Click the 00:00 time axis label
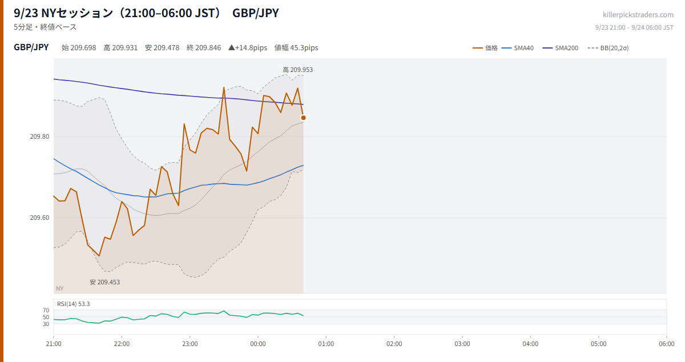 pos(258,344)
